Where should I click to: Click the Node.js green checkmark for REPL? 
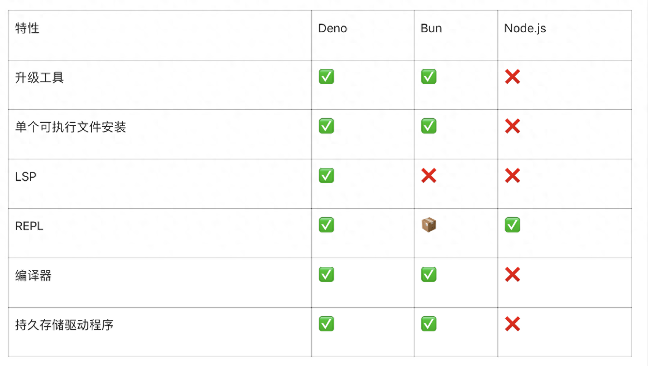(512, 225)
